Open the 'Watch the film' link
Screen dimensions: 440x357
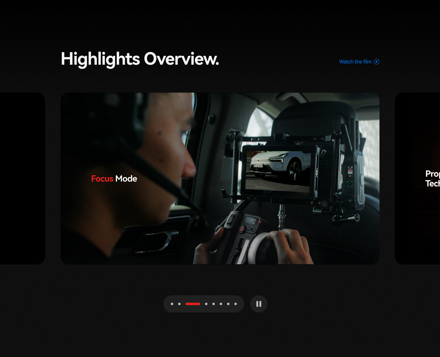click(355, 62)
